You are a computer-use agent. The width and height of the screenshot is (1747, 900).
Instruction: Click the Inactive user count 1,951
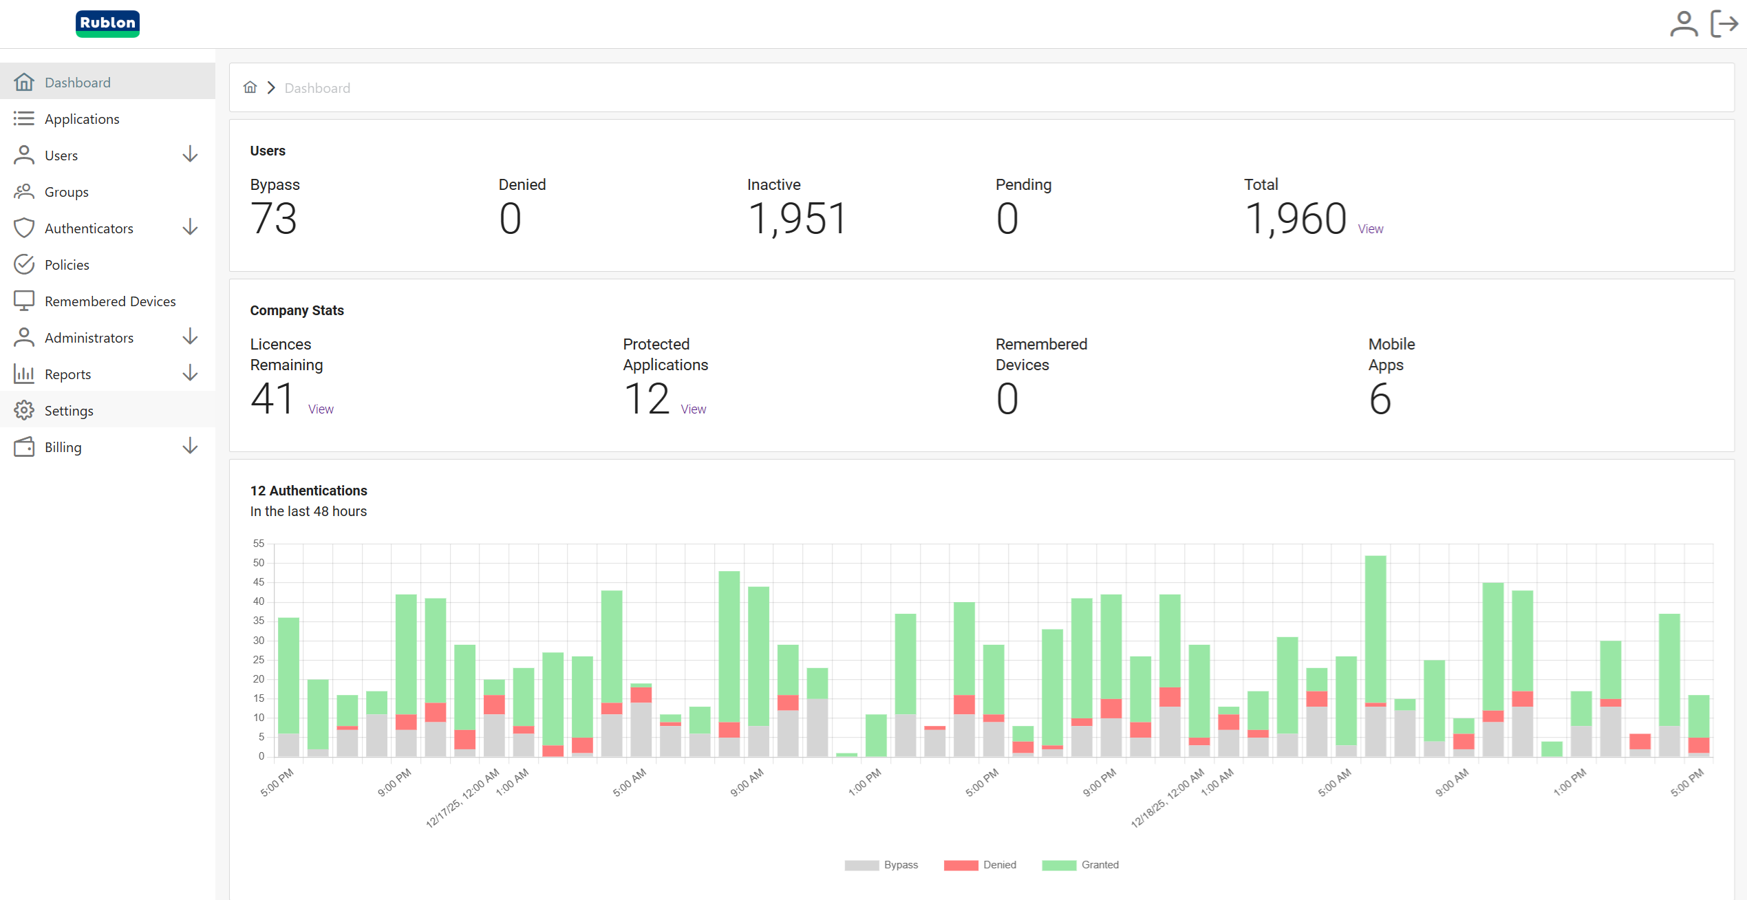click(x=797, y=219)
